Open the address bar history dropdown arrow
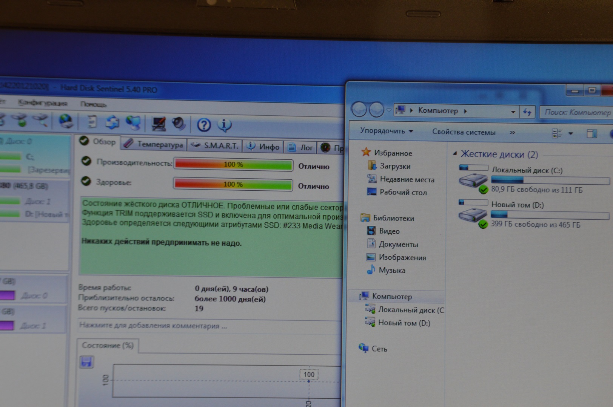This screenshot has width=613, height=407. (513, 112)
